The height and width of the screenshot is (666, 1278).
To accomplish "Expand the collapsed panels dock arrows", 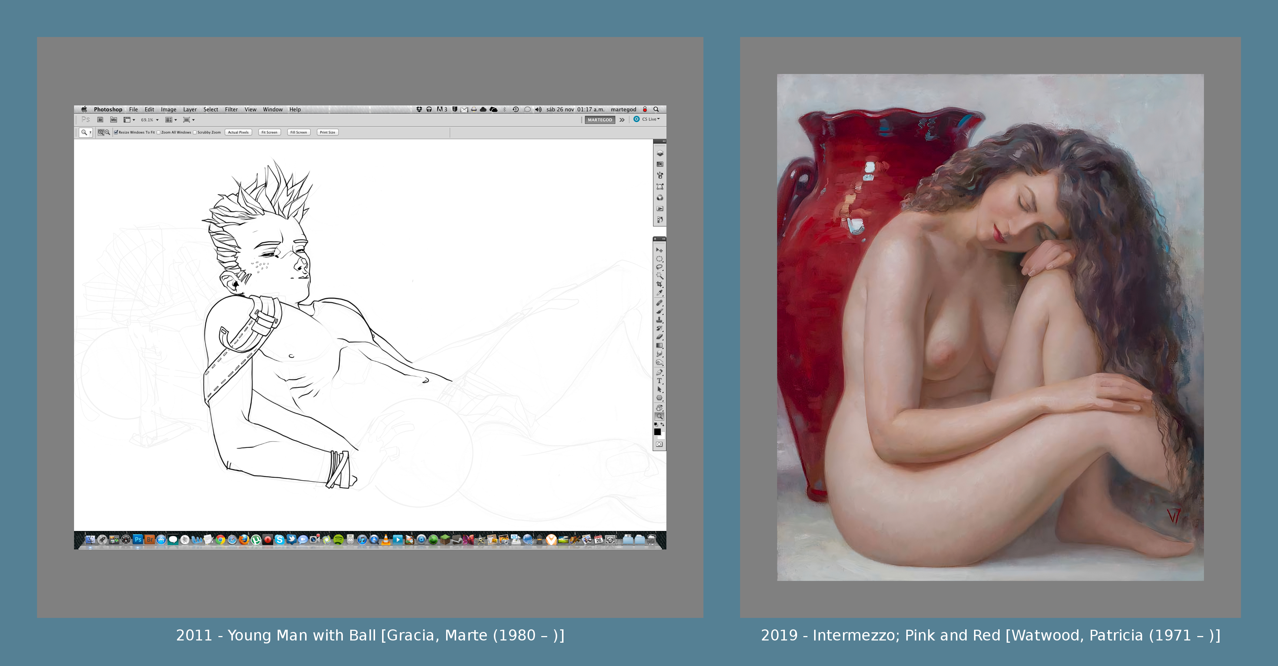I will [x=664, y=141].
